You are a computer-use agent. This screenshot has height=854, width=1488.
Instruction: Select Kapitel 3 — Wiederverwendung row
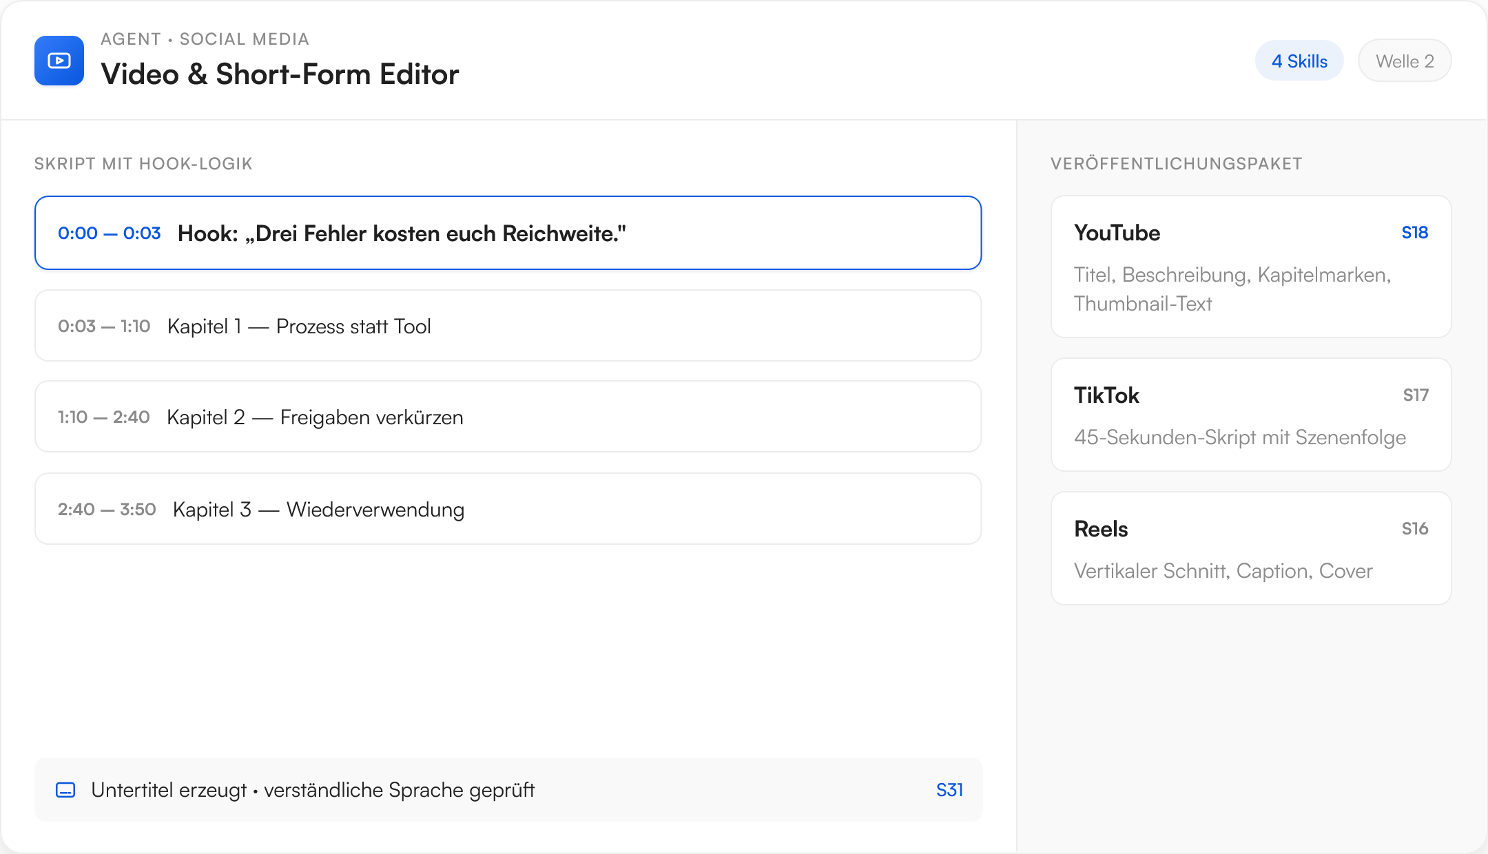508,509
